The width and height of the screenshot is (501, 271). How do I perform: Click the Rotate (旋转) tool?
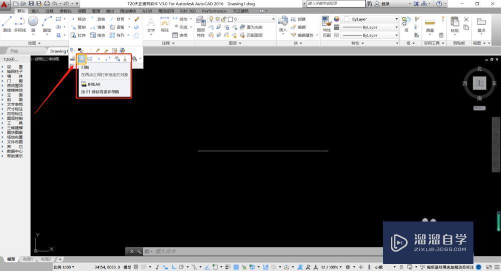(98, 19)
